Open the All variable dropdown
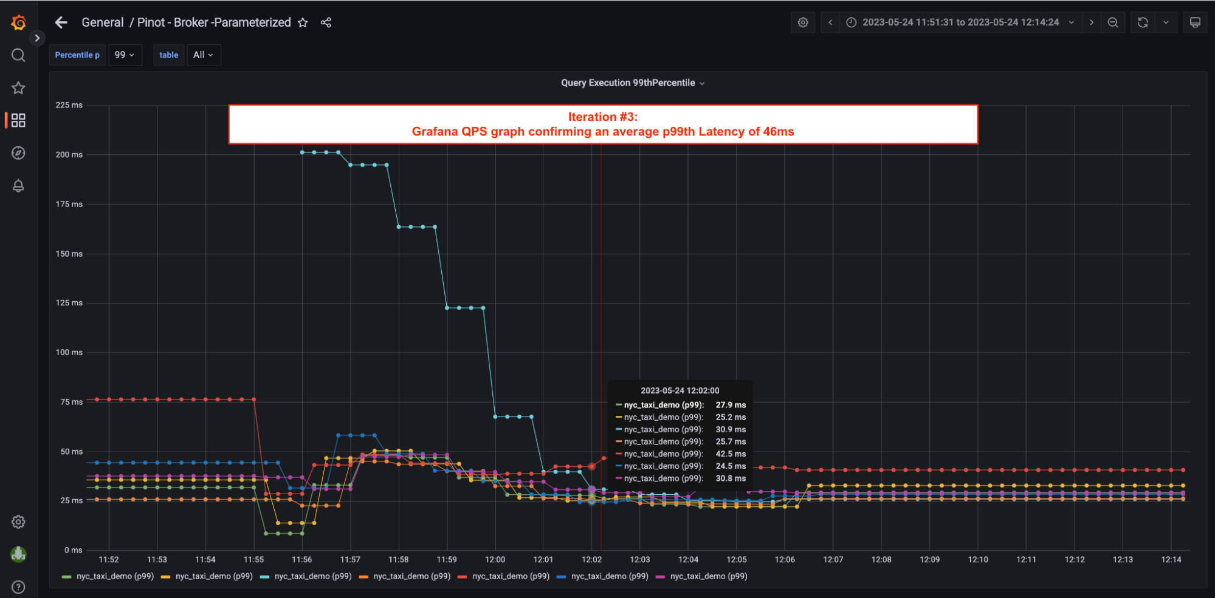The height and width of the screenshot is (598, 1215). 204,55
